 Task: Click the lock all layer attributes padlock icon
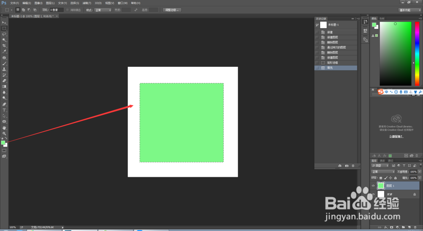click(x=396, y=178)
